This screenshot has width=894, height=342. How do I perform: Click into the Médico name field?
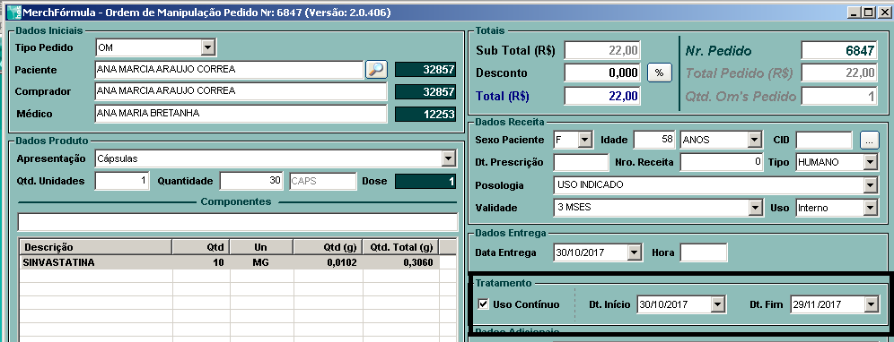pos(241,114)
